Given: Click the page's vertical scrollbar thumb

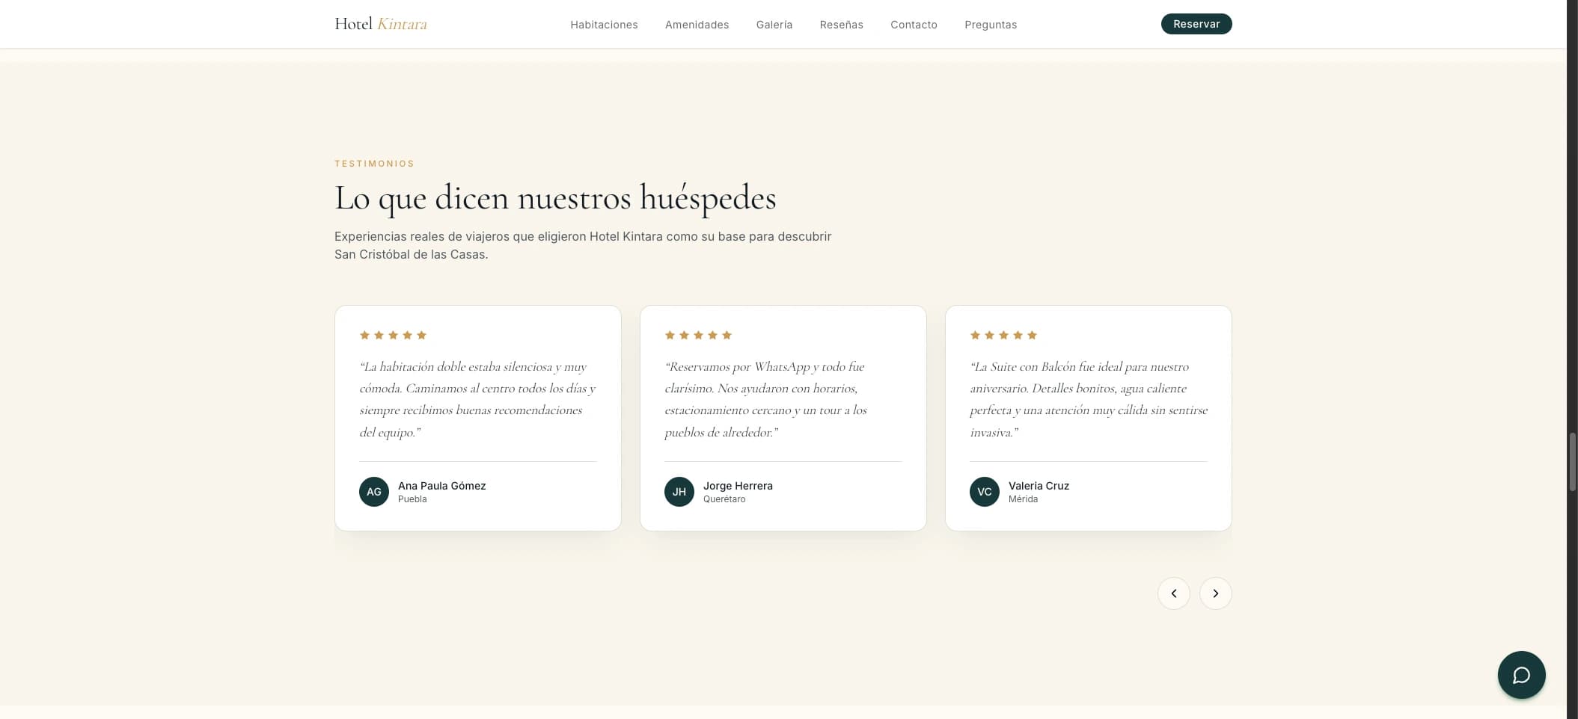Looking at the screenshot, I should click(1572, 461).
